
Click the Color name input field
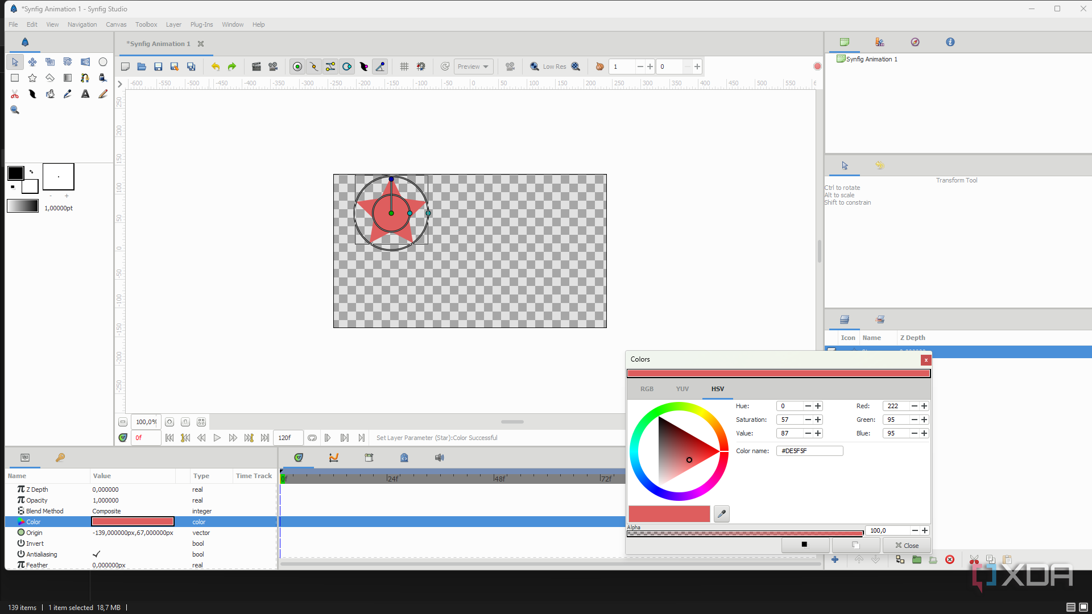[809, 451]
